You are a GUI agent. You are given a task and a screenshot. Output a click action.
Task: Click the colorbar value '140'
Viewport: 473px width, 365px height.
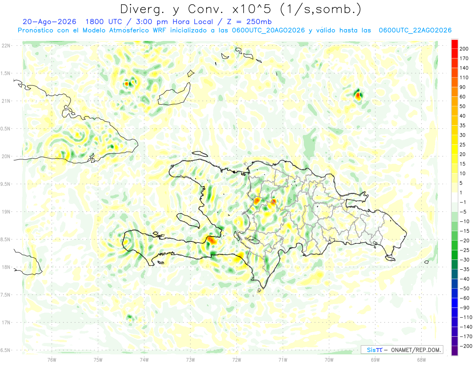click(x=464, y=68)
